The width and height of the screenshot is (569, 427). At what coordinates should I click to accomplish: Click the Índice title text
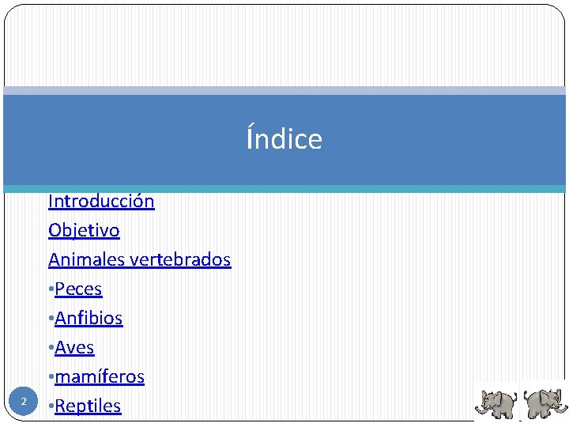coord(284,139)
